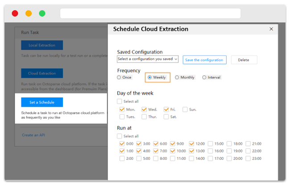The width and height of the screenshot is (290, 185).
Task: Click the yellow minimize window dot
Action: tap(29, 13)
